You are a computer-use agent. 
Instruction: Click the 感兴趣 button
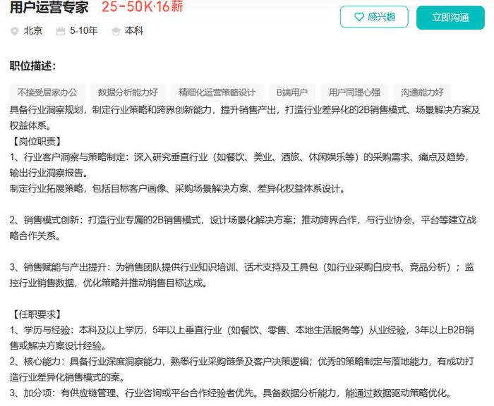[x=374, y=17]
